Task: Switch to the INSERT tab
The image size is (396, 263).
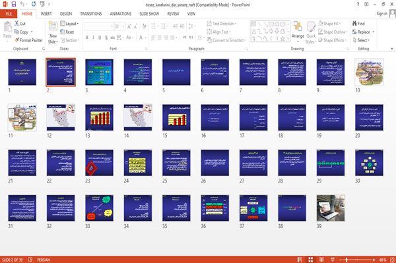Action: click(46, 14)
